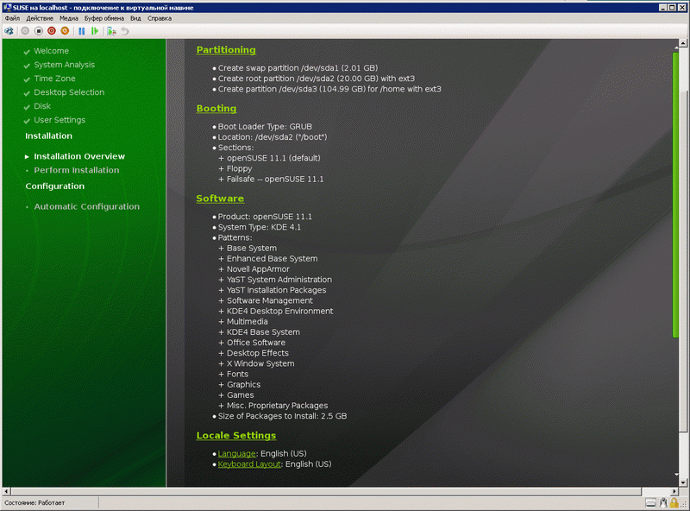Image resolution: width=690 pixels, height=511 pixels.
Task: Click the '/dev/sda3 for /home' partition line
Action: point(329,89)
